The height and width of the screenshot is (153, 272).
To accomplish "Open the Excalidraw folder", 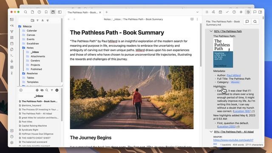I will tap(33, 43).
